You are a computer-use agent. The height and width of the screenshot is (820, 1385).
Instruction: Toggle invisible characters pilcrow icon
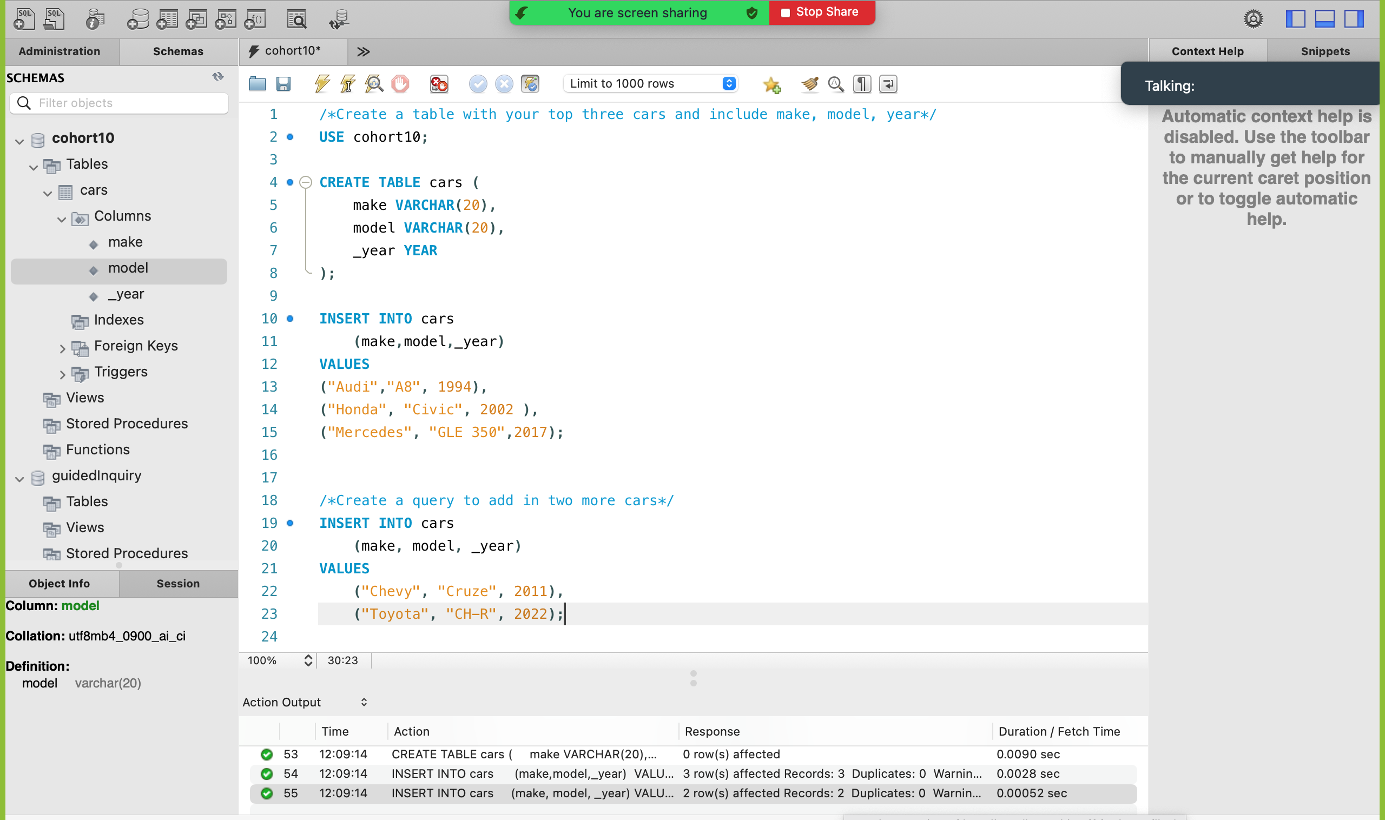tap(862, 84)
